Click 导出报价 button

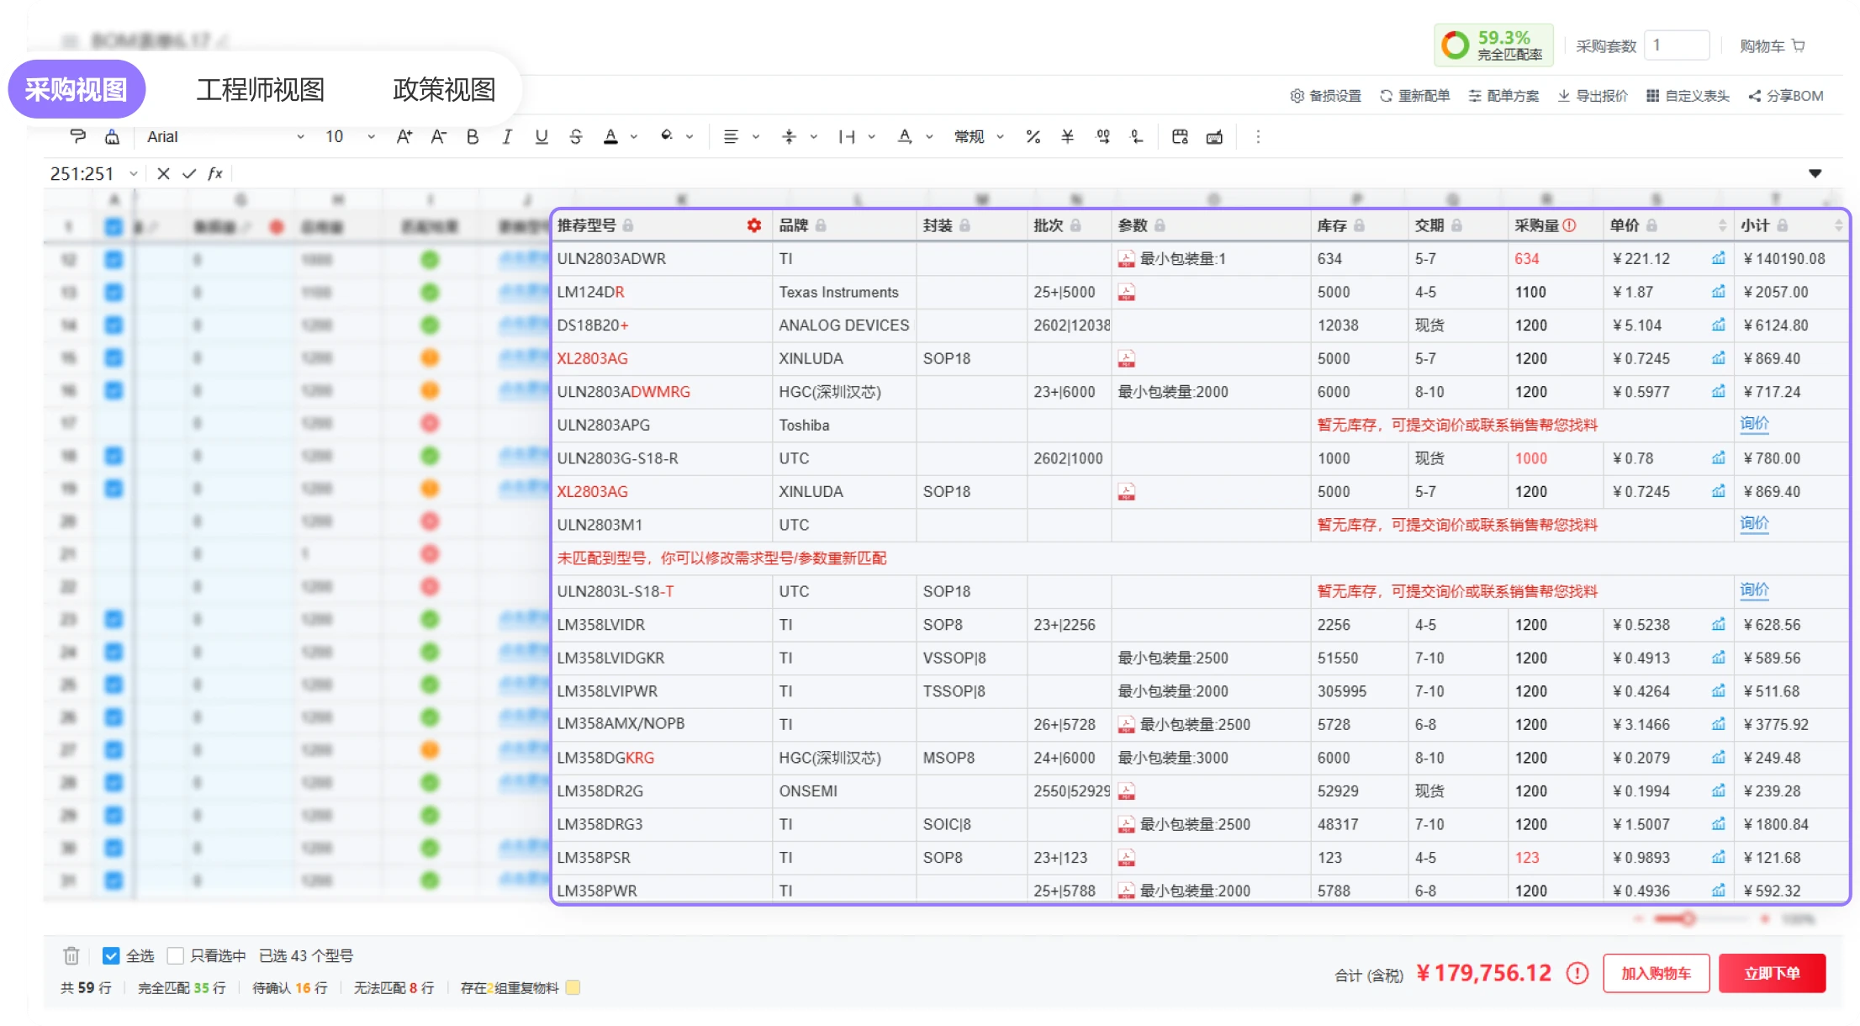(x=1593, y=96)
